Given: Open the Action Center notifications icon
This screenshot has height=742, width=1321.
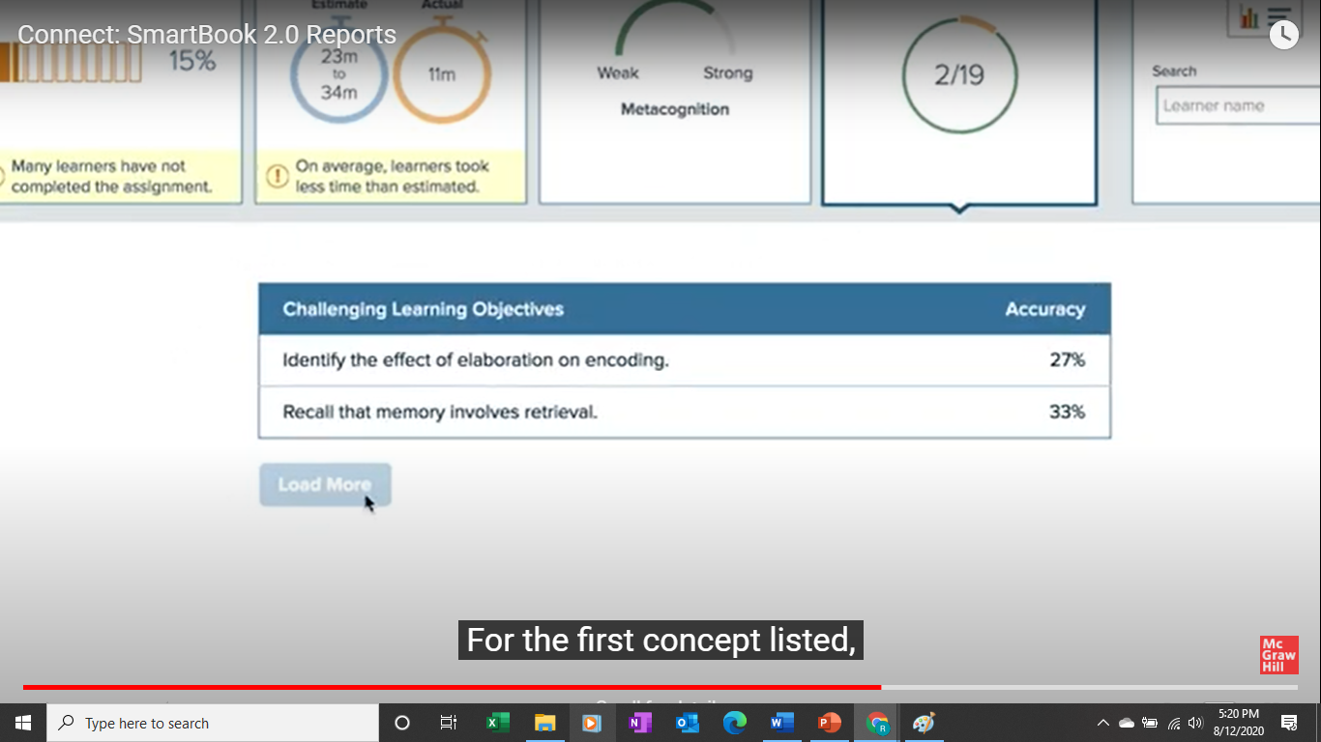Looking at the screenshot, I should click(1289, 723).
